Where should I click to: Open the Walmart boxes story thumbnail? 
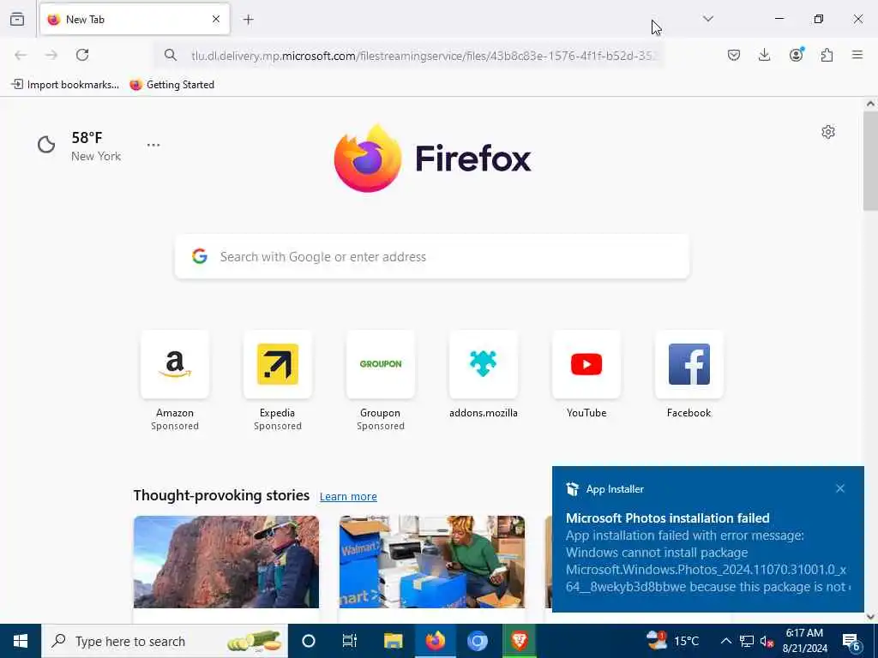coord(432,562)
